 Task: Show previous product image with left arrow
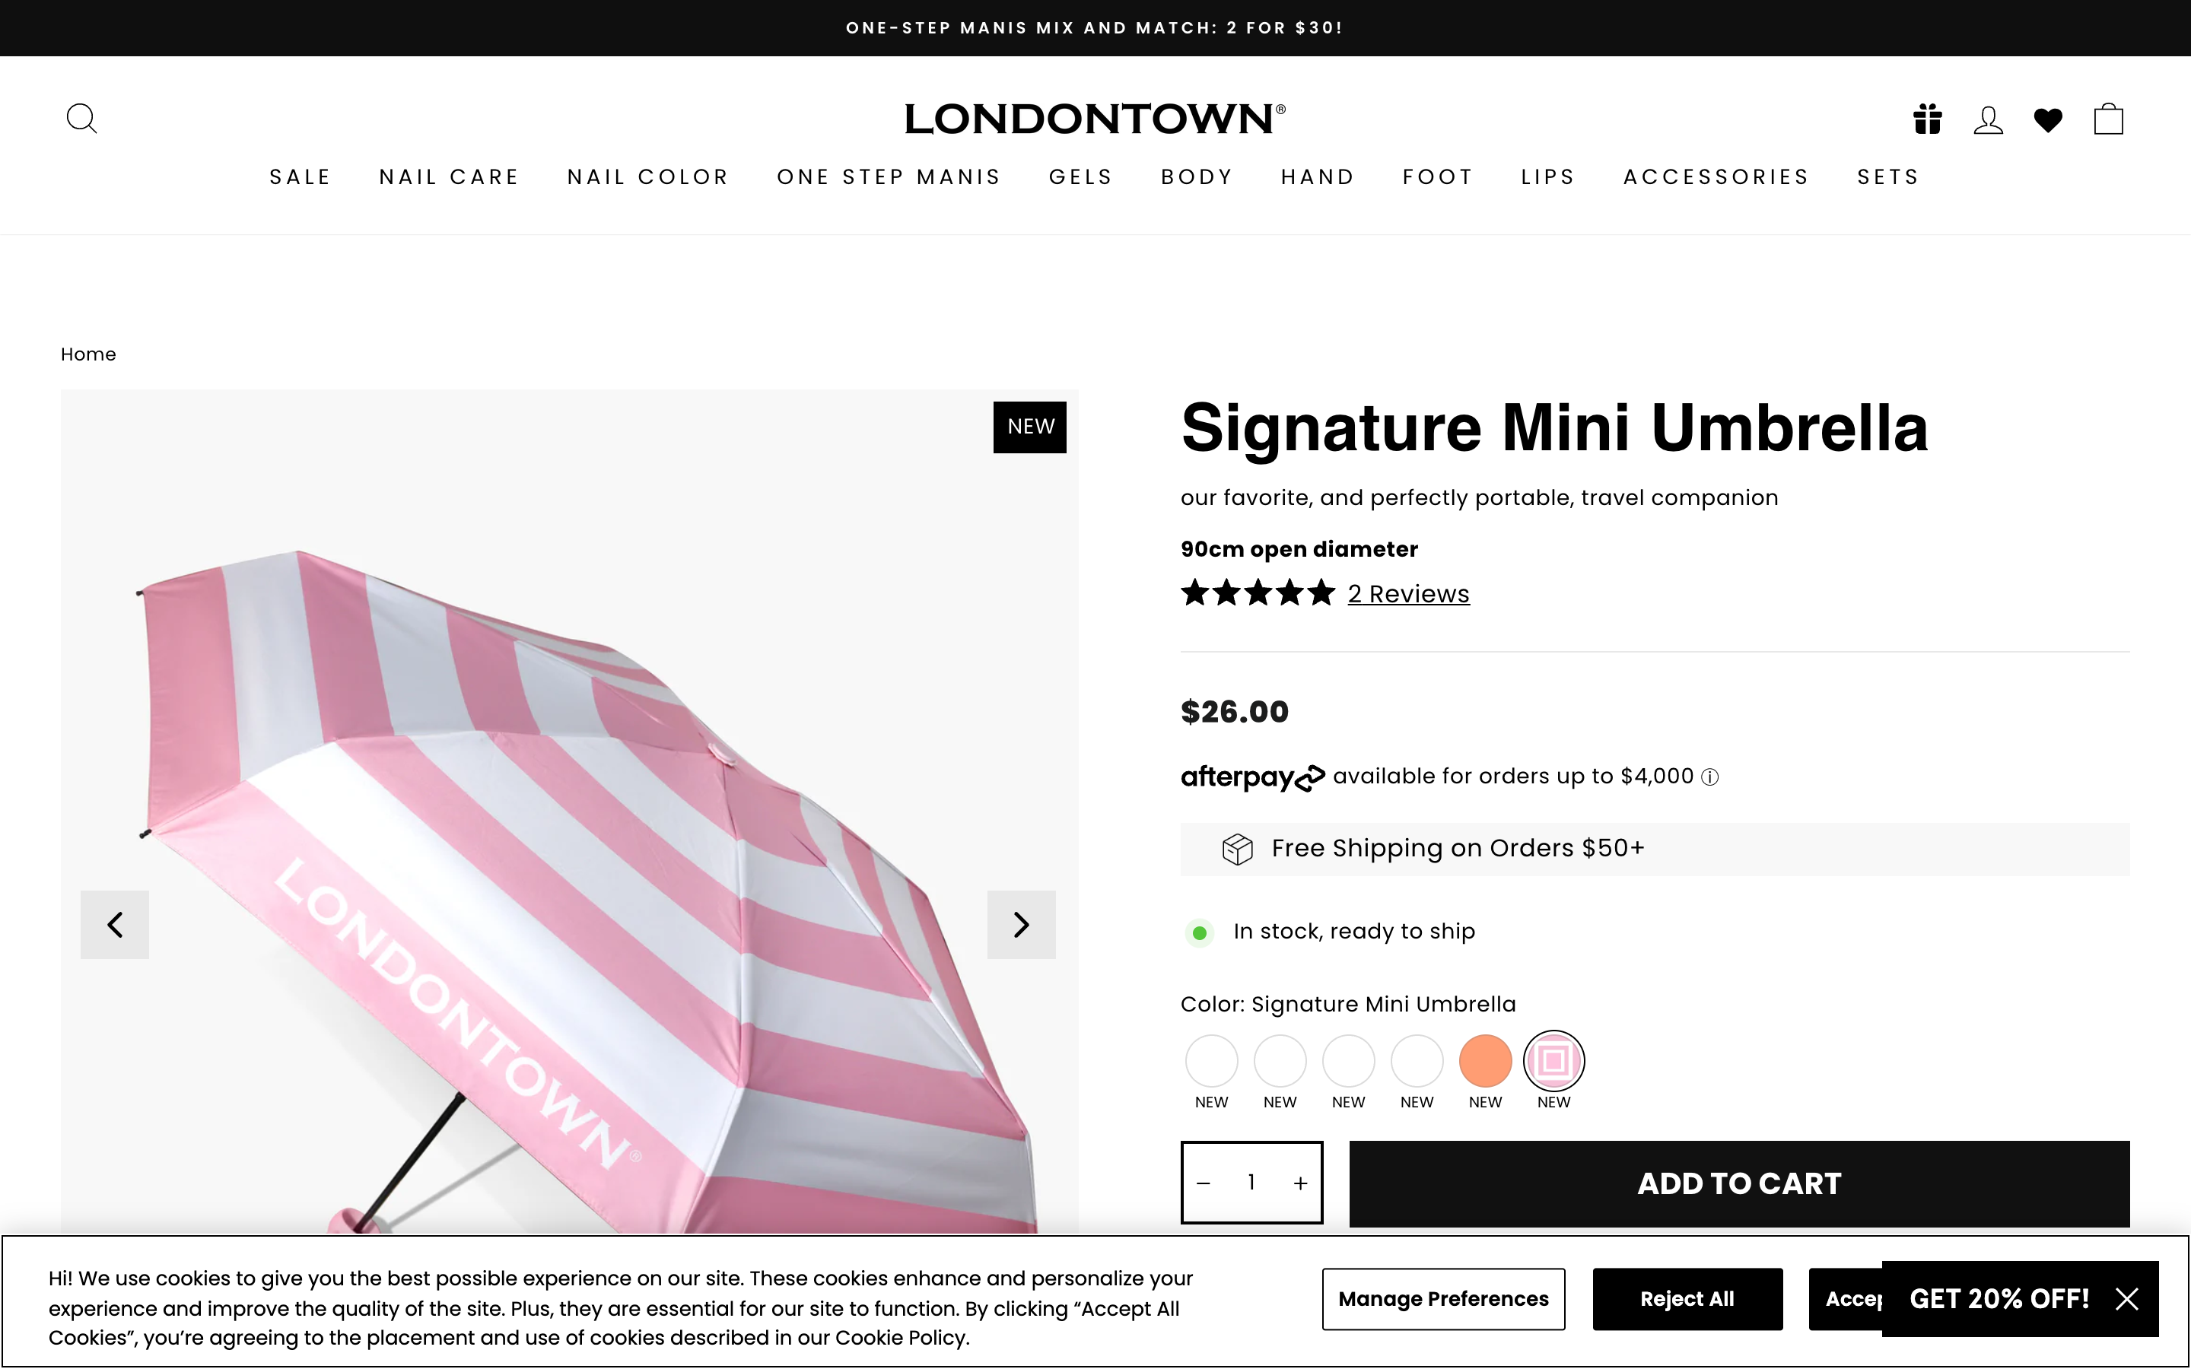pos(114,924)
